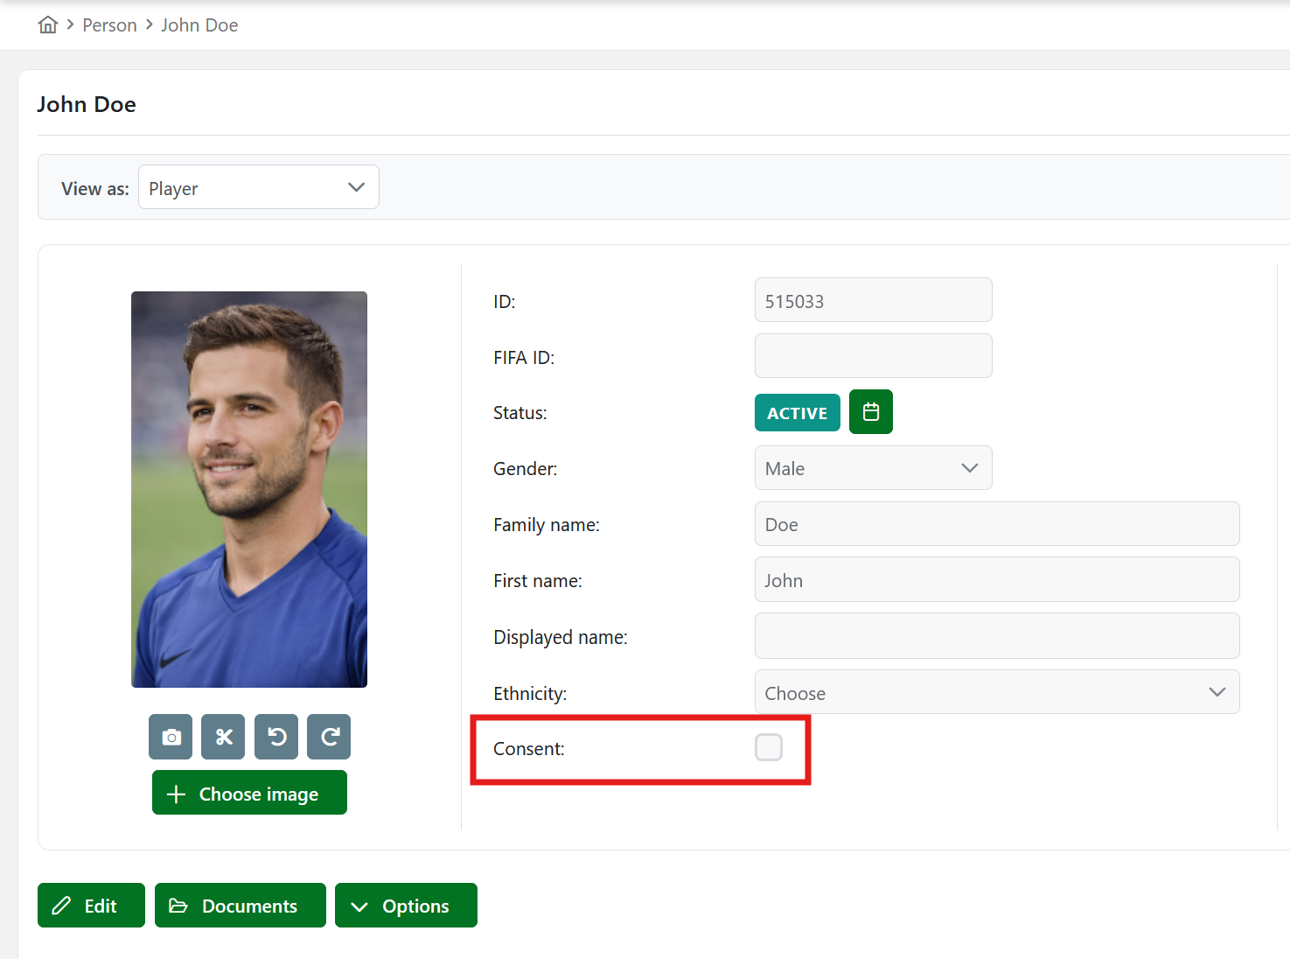Rotate photo counter-clockwise with the left rotate icon
Image resolution: width=1290 pixels, height=959 pixels.
[276, 737]
